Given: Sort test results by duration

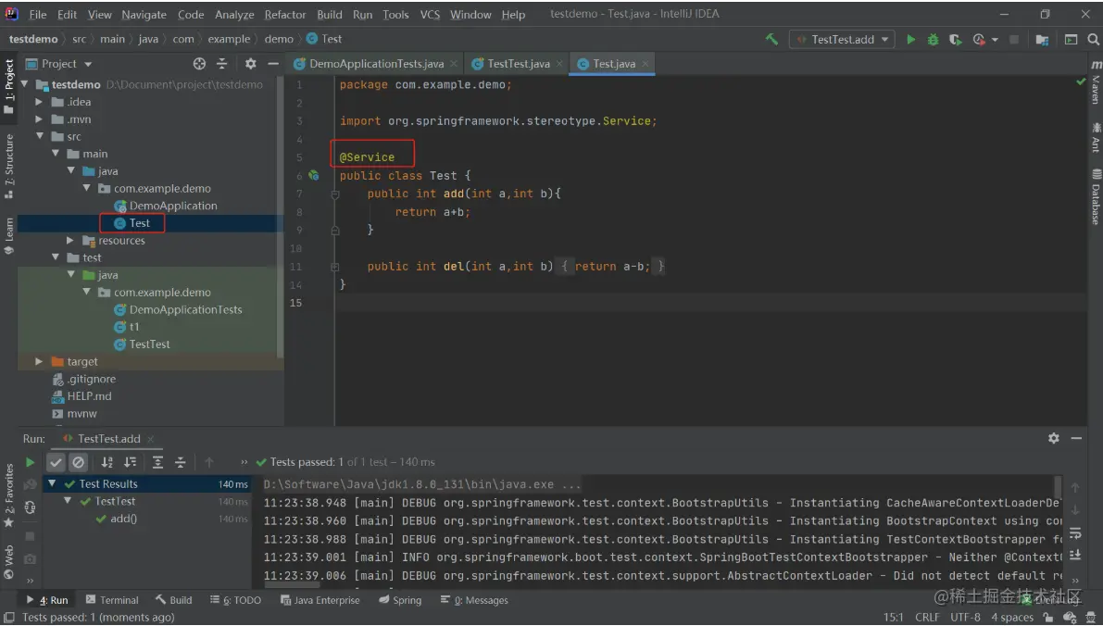Looking at the screenshot, I should click(x=131, y=462).
